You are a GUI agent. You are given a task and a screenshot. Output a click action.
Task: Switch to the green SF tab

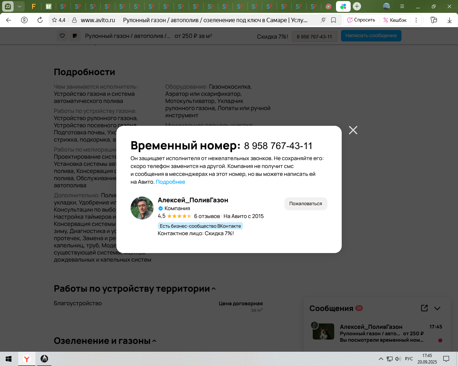point(48,6)
